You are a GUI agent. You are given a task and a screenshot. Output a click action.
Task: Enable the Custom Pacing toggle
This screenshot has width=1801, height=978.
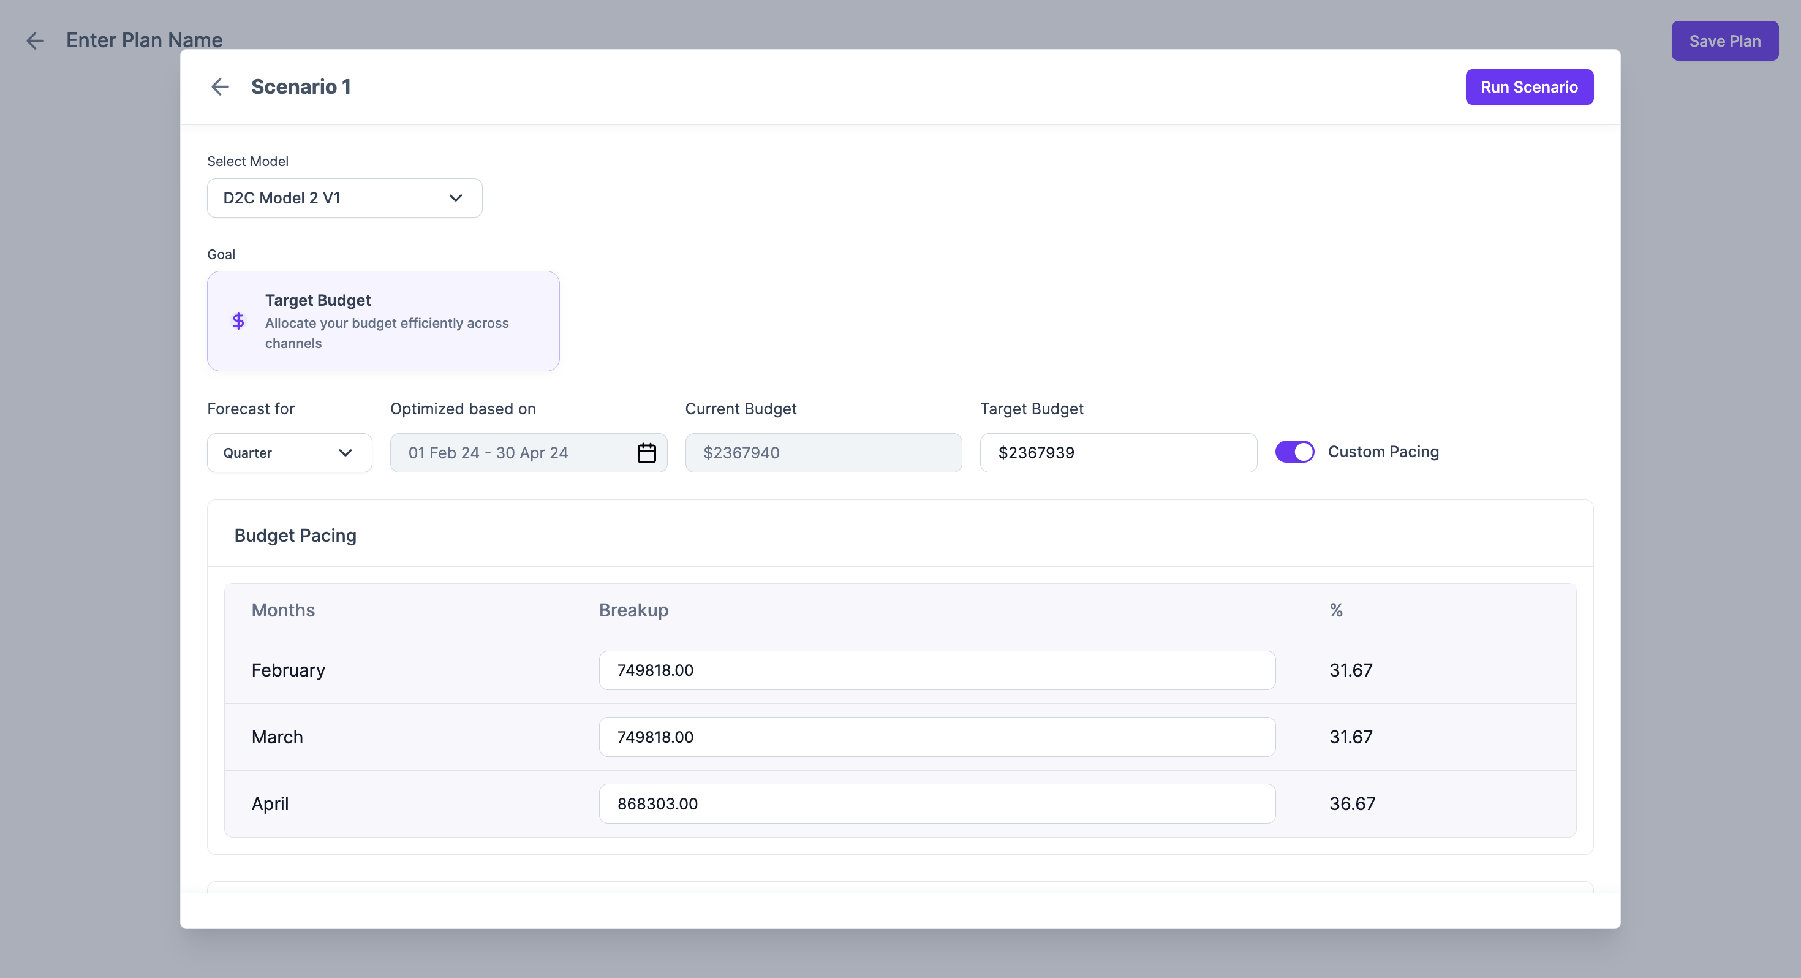tap(1295, 451)
